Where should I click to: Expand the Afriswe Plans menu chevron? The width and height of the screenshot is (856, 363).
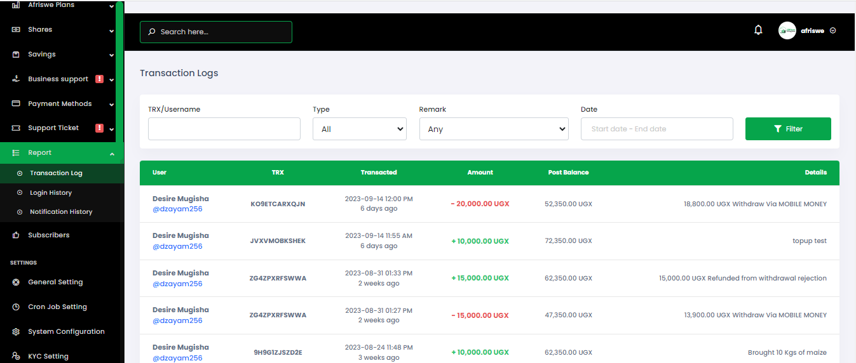pyautogui.click(x=112, y=6)
